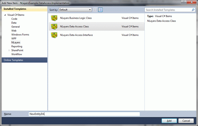Select NLayers Data Access Interface template name
The height and width of the screenshot is (126, 198).
click(76, 35)
